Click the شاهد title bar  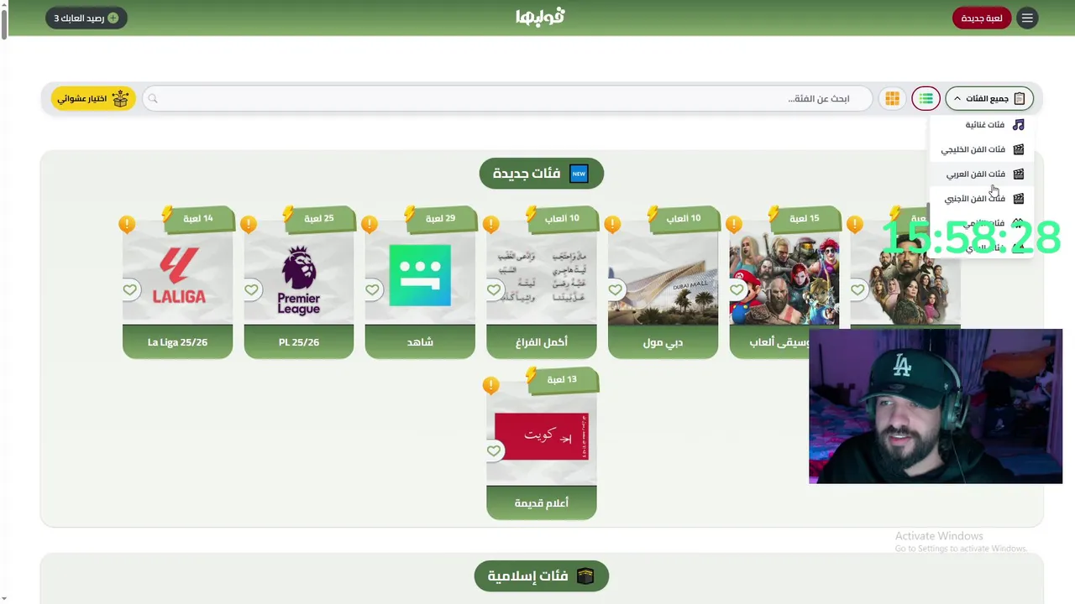[x=420, y=342]
